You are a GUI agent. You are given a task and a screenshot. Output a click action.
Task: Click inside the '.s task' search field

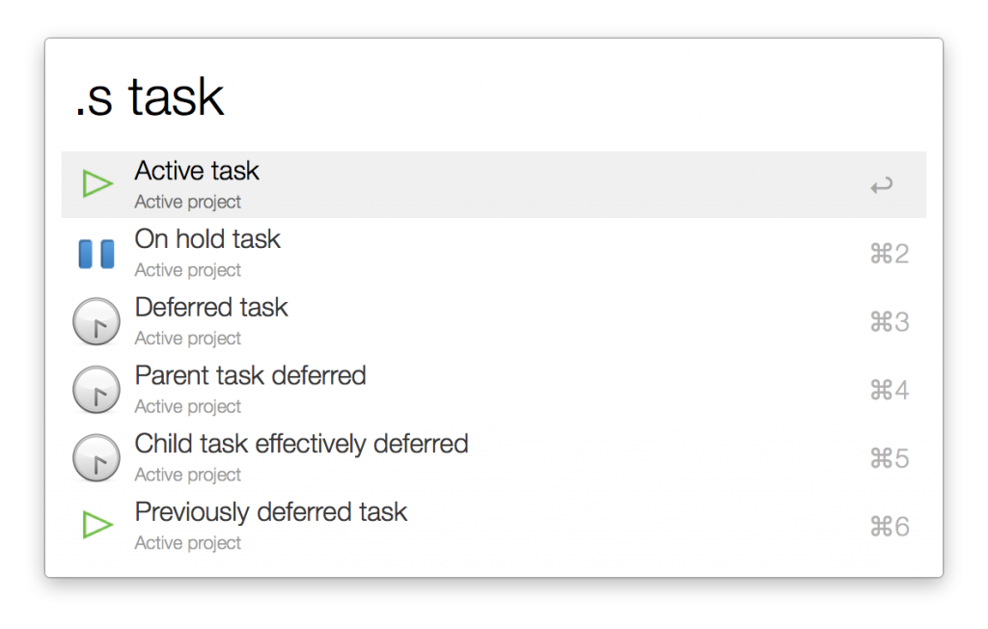[482, 97]
